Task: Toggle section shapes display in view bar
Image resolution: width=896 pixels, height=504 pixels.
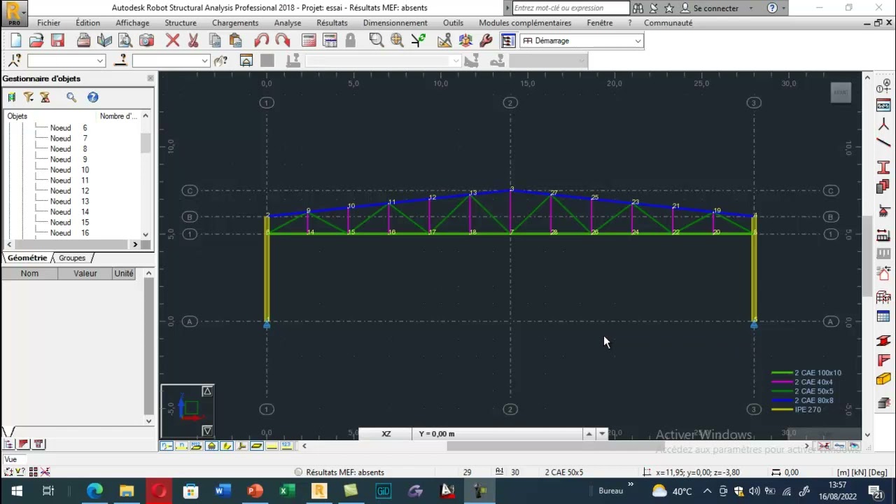Action: click(227, 446)
